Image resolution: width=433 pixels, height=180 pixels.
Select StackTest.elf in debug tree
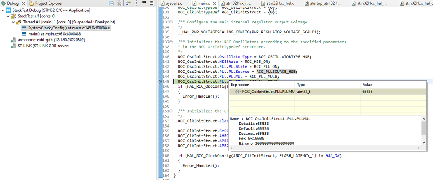(37, 16)
